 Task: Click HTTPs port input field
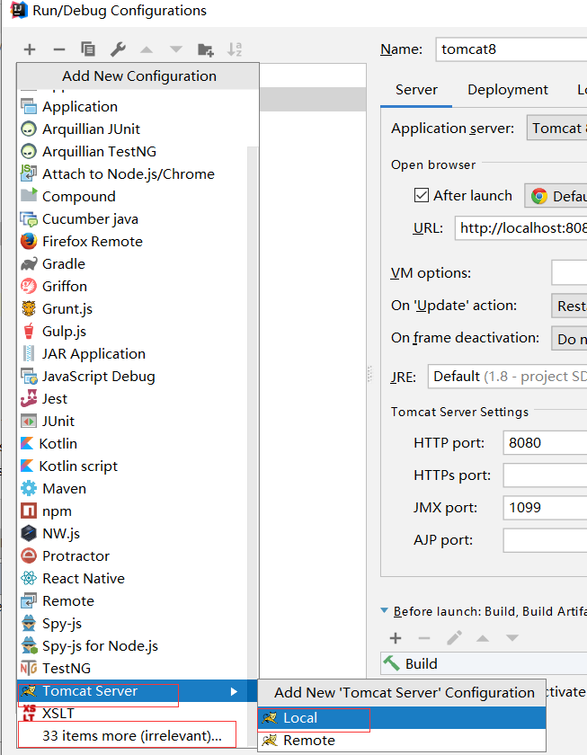click(x=545, y=475)
